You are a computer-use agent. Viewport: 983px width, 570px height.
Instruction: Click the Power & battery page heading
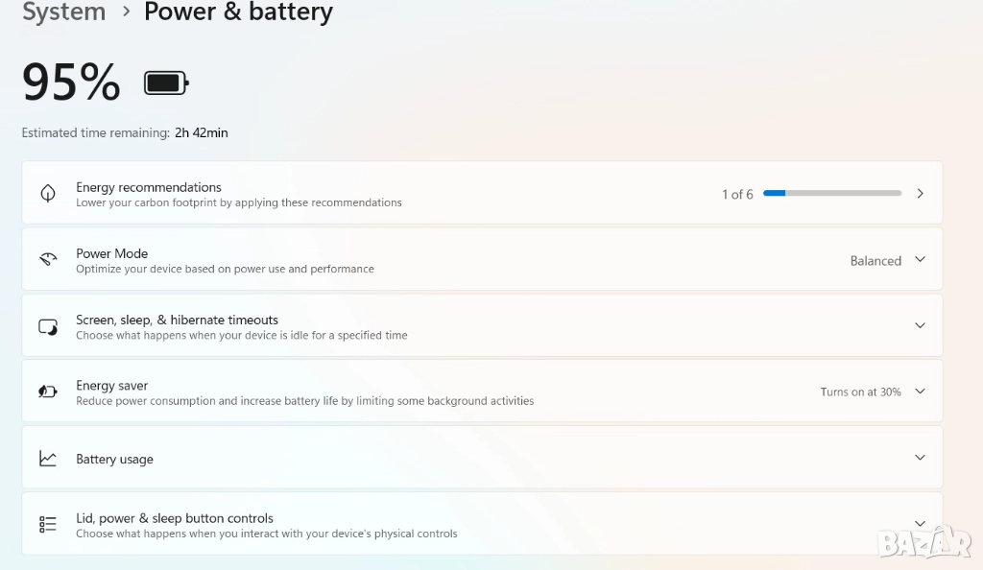tap(238, 12)
